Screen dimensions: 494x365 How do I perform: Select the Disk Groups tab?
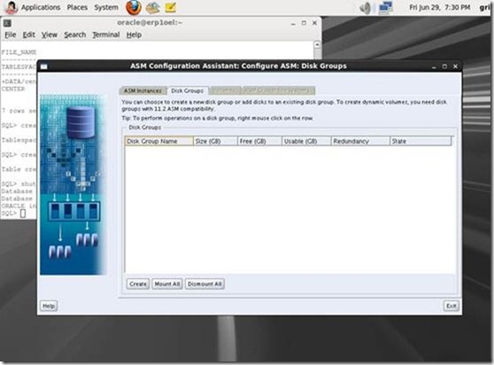(x=187, y=90)
